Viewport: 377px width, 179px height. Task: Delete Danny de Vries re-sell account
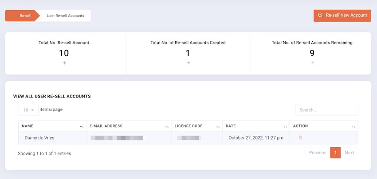300,138
